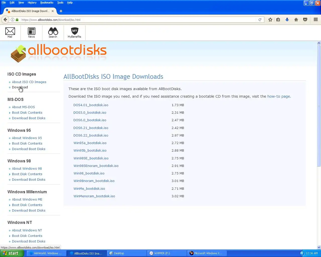Open the Help menu
The image size is (321, 257).
coord(70,3)
